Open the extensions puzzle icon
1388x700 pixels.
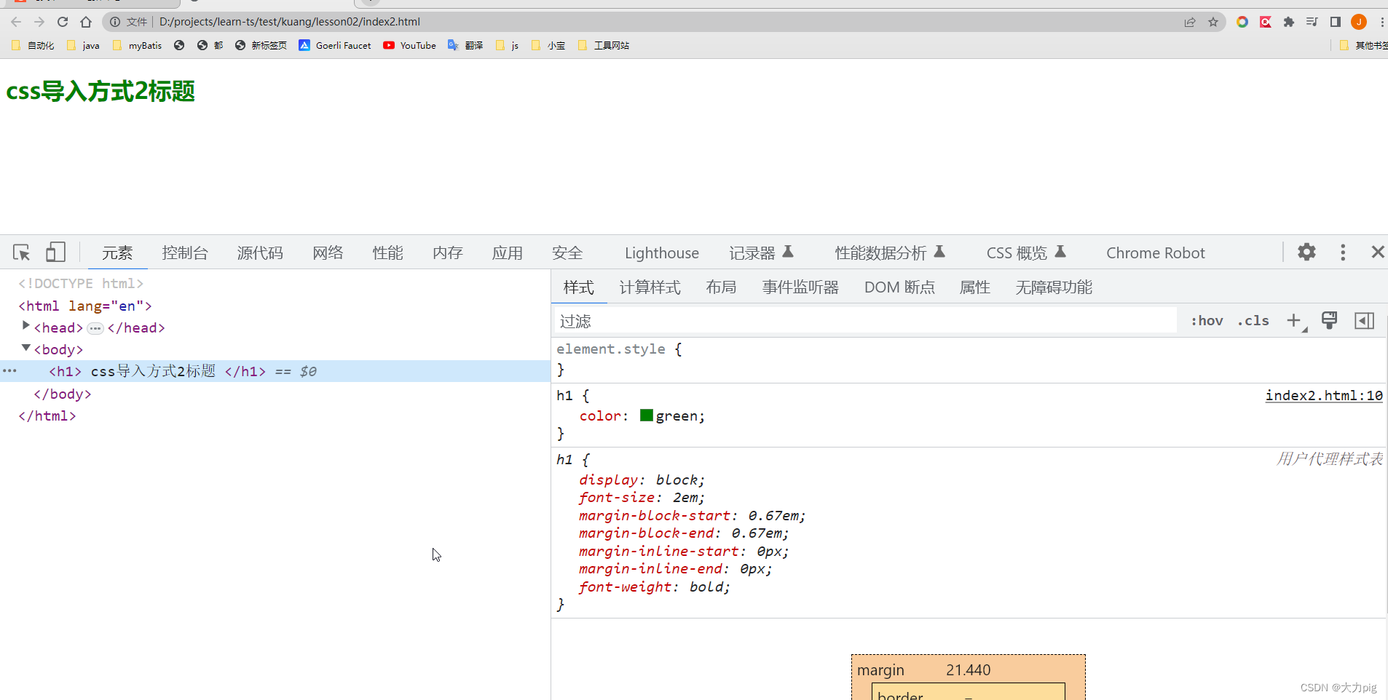tap(1289, 22)
